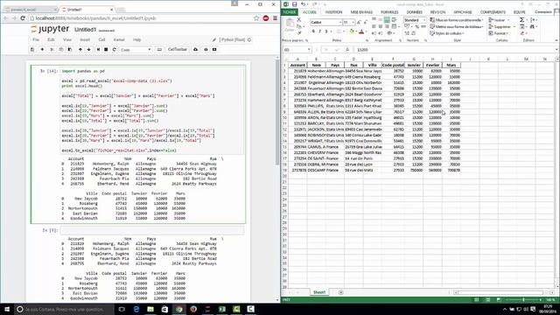Switch to Excel normal view in the status bar
Viewport: 560px width, 315px height.
(x=476, y=300)
